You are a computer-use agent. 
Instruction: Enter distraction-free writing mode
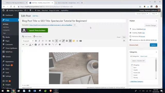point(124,41)
